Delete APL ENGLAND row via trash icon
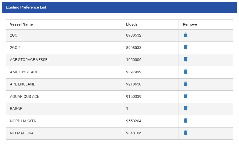Viewport: 239px width, 144px height. (x=186, y=84)
